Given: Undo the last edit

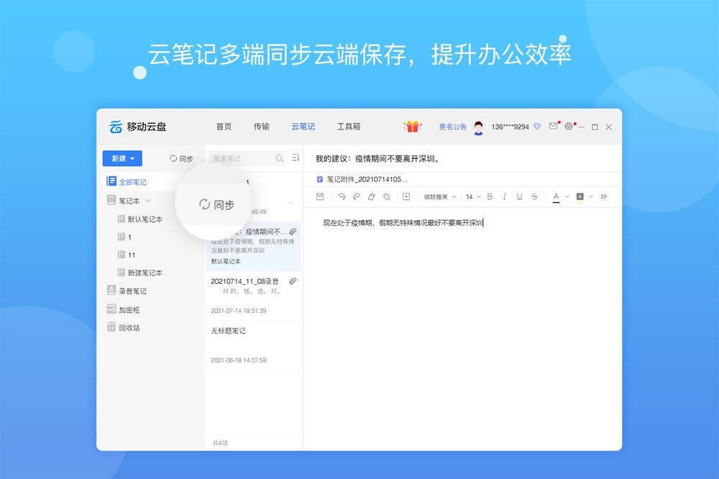Looking at the screenshot, I should click(342, 196).
